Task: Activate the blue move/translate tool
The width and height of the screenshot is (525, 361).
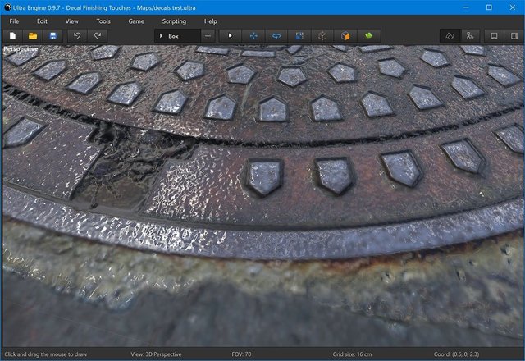Action: click(253, 36)
